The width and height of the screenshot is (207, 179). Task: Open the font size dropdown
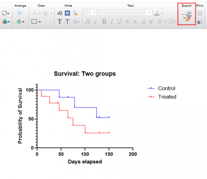(91, 13)
